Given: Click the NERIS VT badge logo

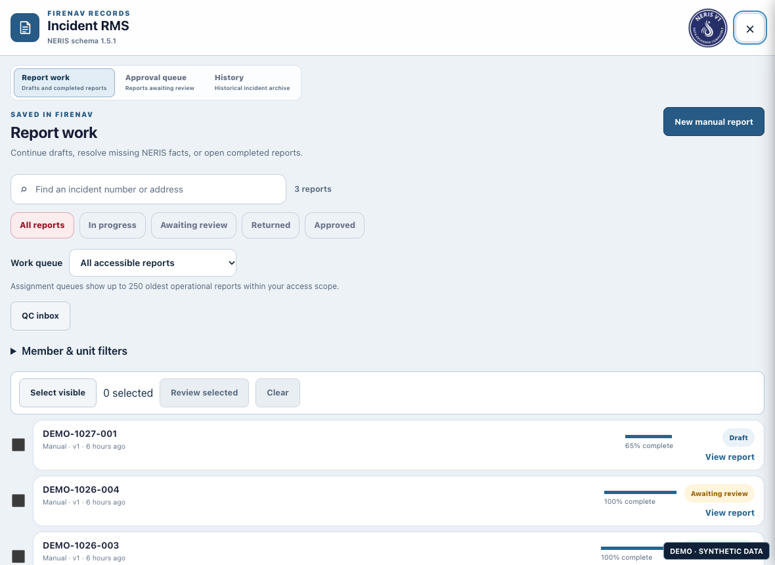Looking at the screenshot, I should [707, 28].
